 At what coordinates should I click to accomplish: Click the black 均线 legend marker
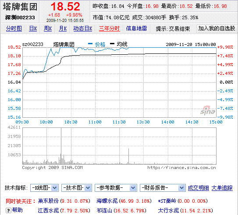coord(112,44)
